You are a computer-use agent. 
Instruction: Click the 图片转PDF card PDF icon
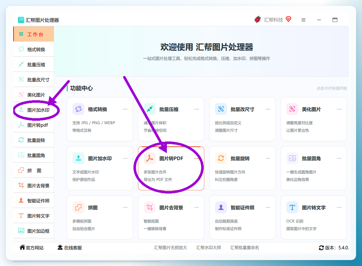150,158
